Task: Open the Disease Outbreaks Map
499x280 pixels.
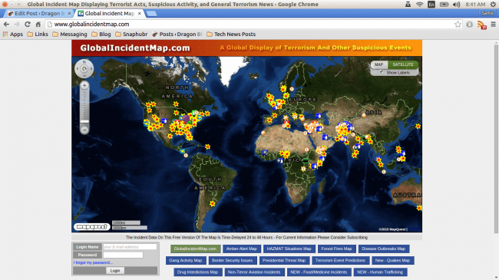Action: coord(384,249)
